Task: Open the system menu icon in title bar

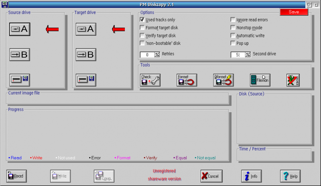Action: point(4,4)
